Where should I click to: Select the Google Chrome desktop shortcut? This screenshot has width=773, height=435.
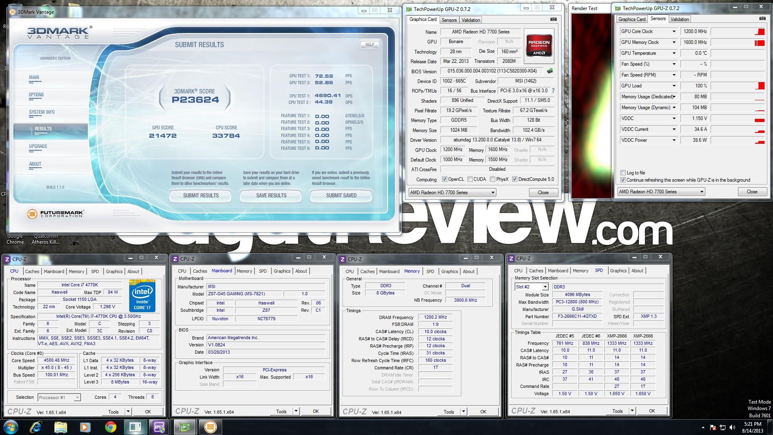[x=15, y=239]
